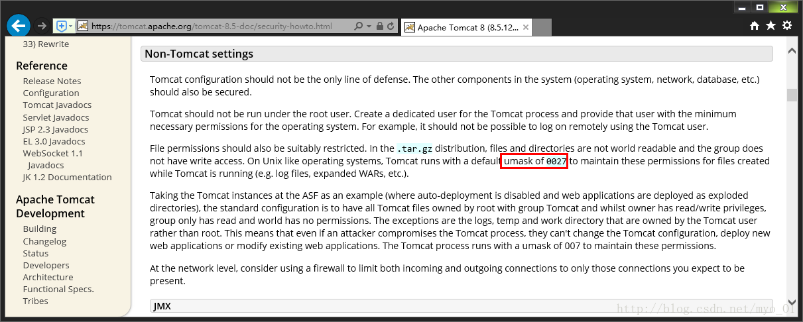This screenshot has width=803, height=322.
Task: Close the browser window
Action: (784, 7)
